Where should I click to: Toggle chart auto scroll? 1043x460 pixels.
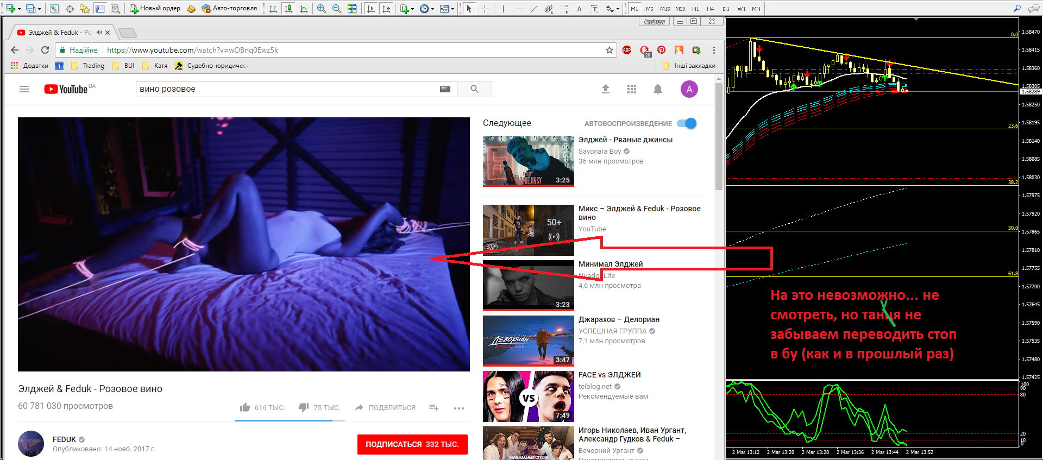pyautogui.click(x=371, y=9)
